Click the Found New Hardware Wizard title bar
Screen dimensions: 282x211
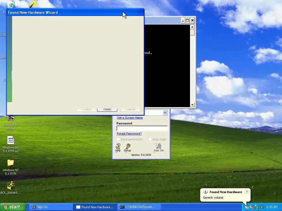(75, 12)
